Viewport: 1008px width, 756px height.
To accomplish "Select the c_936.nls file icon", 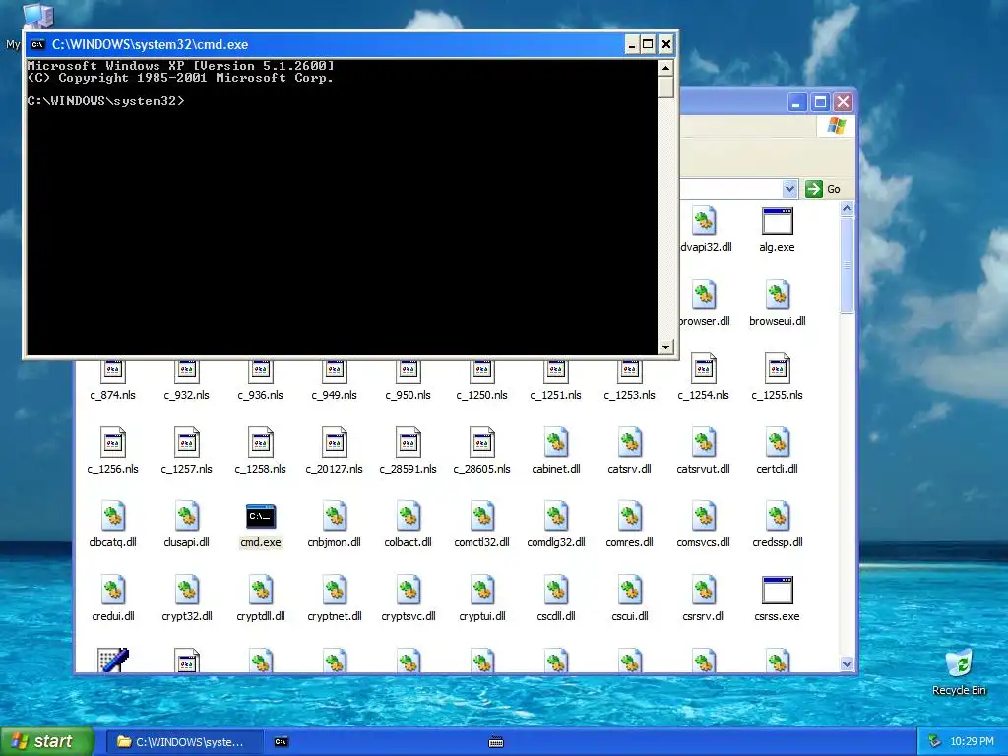I will (260, 370).
